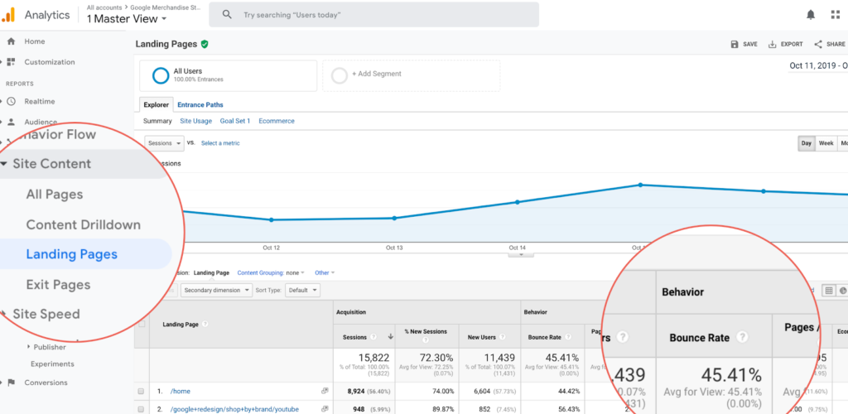Click the search box "Try searching Users today"

[x=373, y=15]
